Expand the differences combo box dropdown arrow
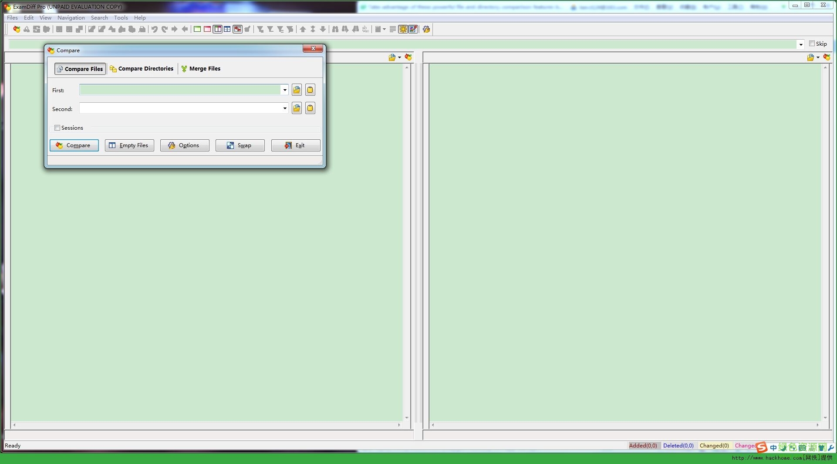The image size is (837, 464). [801, 44]
